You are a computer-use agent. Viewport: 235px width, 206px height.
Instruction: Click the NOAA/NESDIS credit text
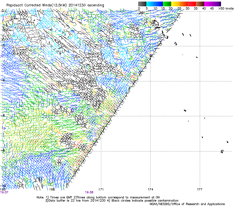tap(187, 204)
